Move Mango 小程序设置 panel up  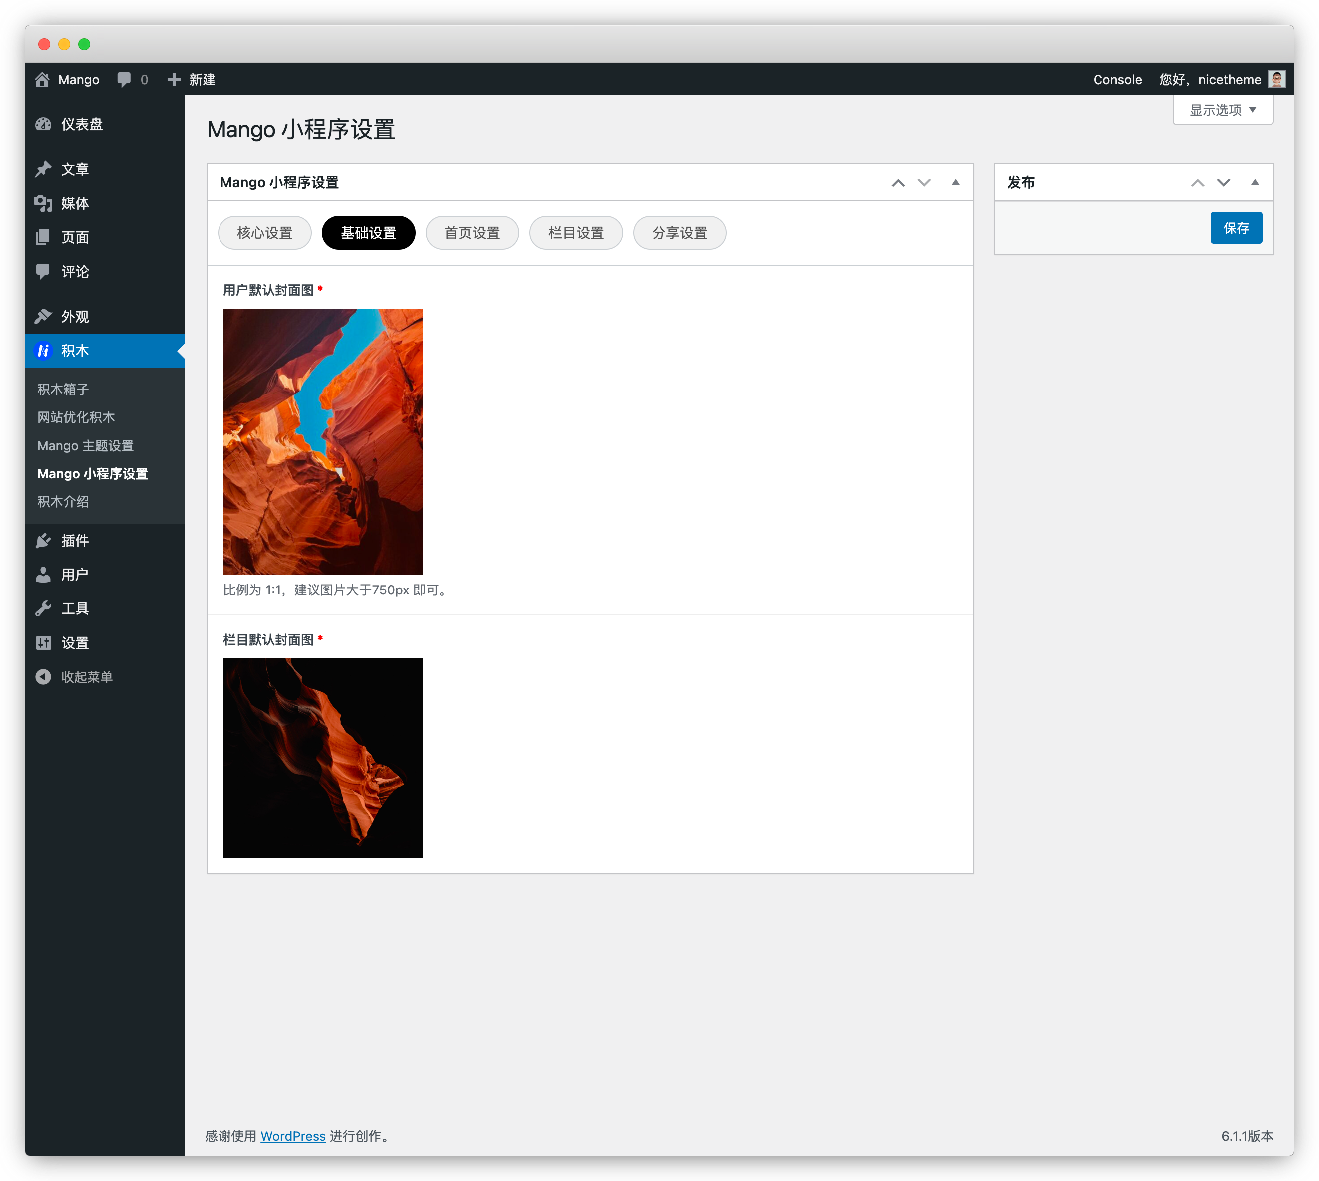(898, 183)
